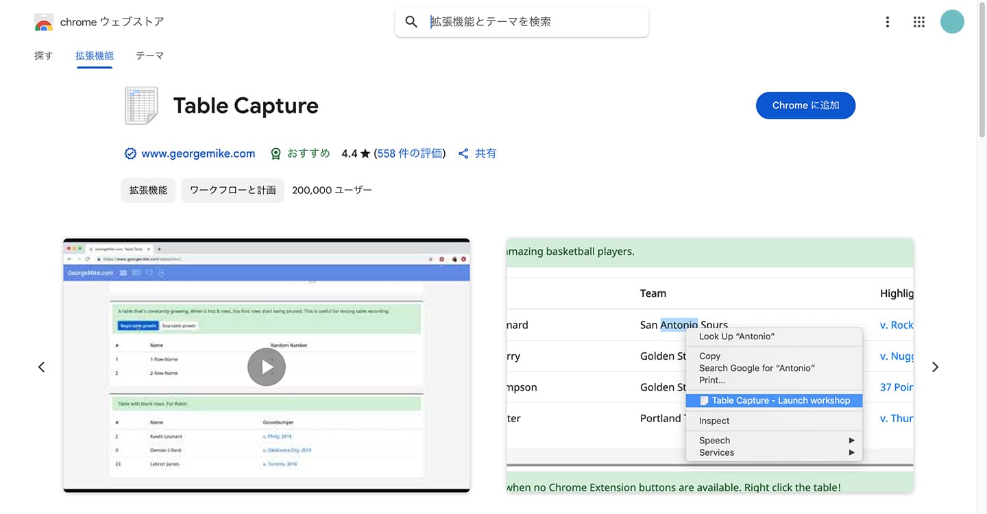Image resolution: width=987 pixels, height=514 pixels.
Task: Open the Google apps grid
Action: click(x=919, y=22)
